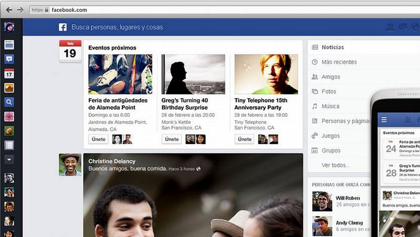The width and height of the screenshot is (420, 237).
Task: Click the news feed icon in sidebar
Action: (9, 45)
